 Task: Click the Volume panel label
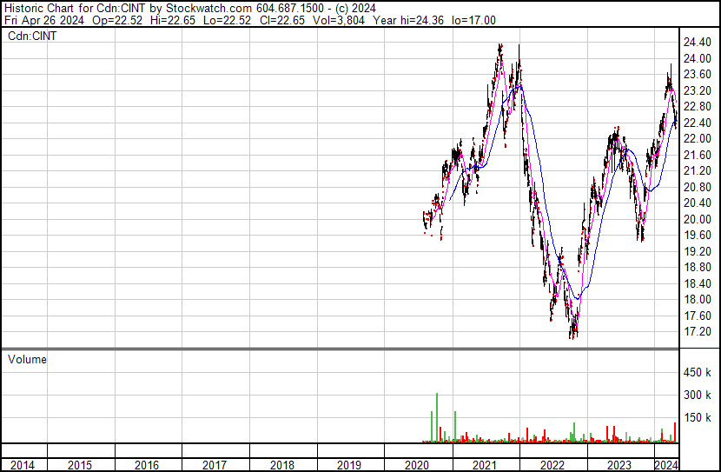click(27, 359)
